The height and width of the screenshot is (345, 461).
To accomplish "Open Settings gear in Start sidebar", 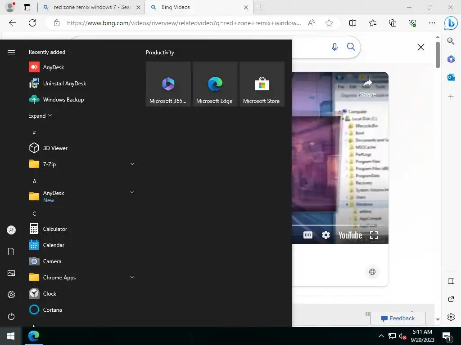I will click(x=11, y=295).
